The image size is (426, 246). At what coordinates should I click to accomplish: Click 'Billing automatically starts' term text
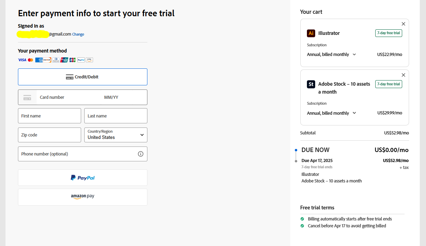350,219
